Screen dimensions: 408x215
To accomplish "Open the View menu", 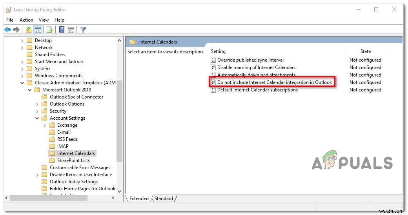I will 44,20.
